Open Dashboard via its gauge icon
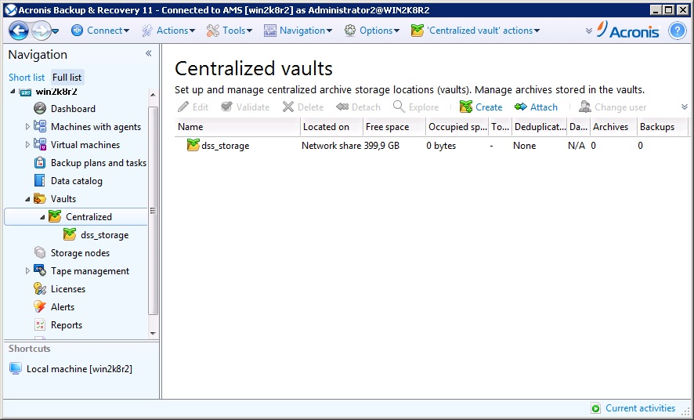This screenshot has width=694, height=420. (x=40, y=108)
